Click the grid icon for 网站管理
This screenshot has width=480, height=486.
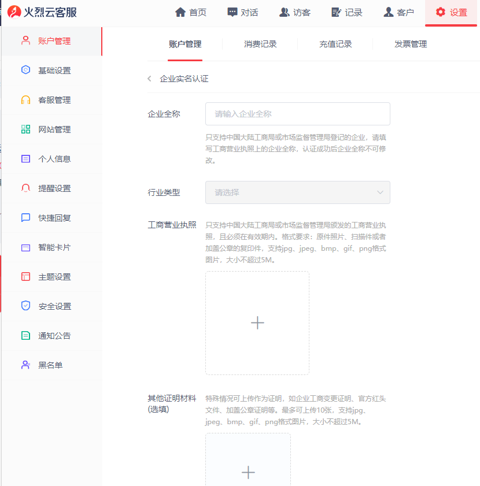26,129
